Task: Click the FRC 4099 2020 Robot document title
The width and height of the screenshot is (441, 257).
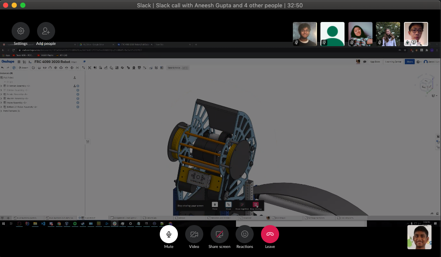Action: tap(52, 62)
